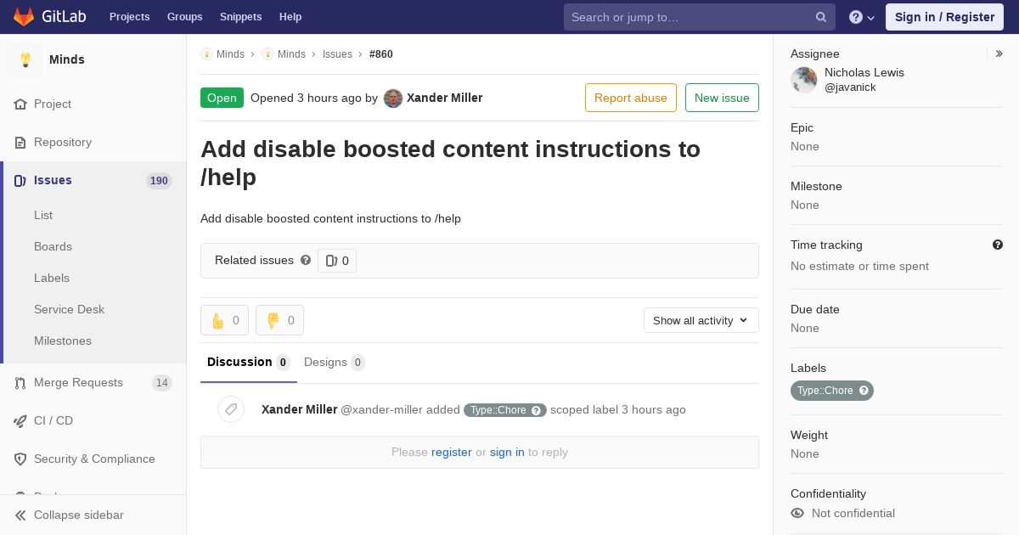Click the related issues count badge
This screenshot has height=535, width=1019.
(x=337, y=261)
